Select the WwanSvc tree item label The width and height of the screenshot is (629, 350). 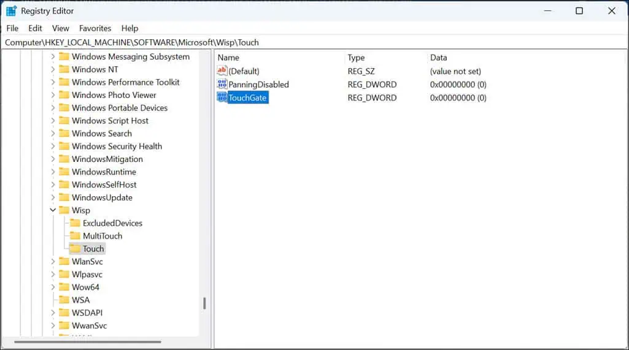[x=89, y=325]
